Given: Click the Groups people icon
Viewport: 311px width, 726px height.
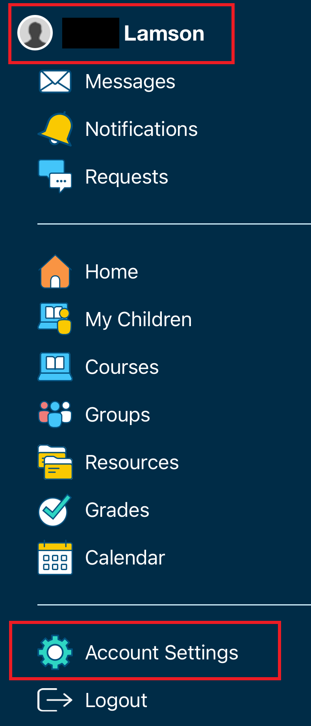Looking at the screenshot, I should click(55, 414).
